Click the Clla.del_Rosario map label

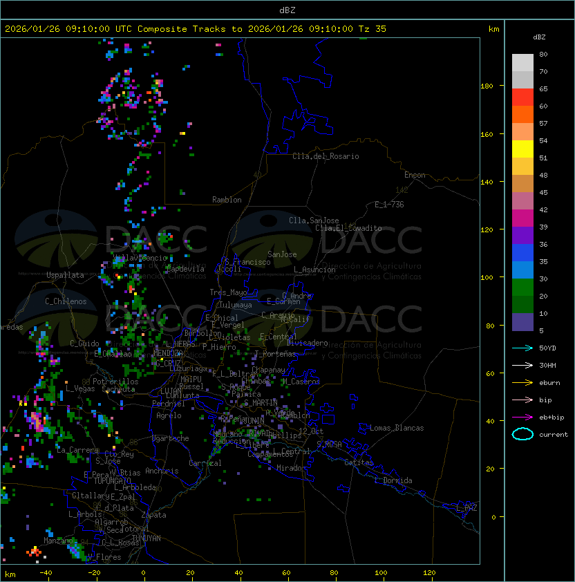coord(326,156)
